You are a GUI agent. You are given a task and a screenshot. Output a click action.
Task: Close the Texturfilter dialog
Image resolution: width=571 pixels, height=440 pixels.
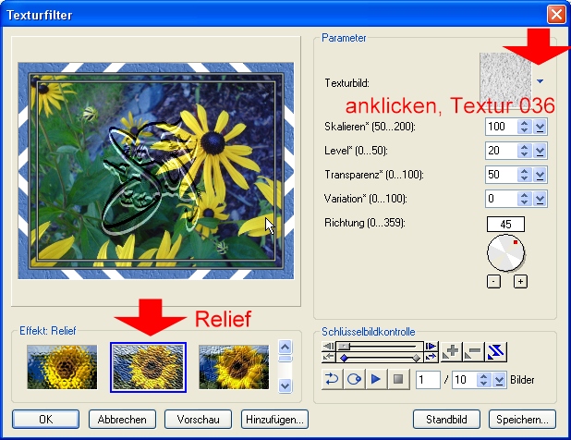tap(556, 15)
